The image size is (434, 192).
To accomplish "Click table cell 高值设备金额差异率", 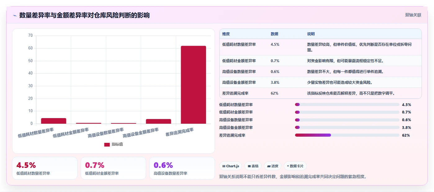I will coord(239,82).
